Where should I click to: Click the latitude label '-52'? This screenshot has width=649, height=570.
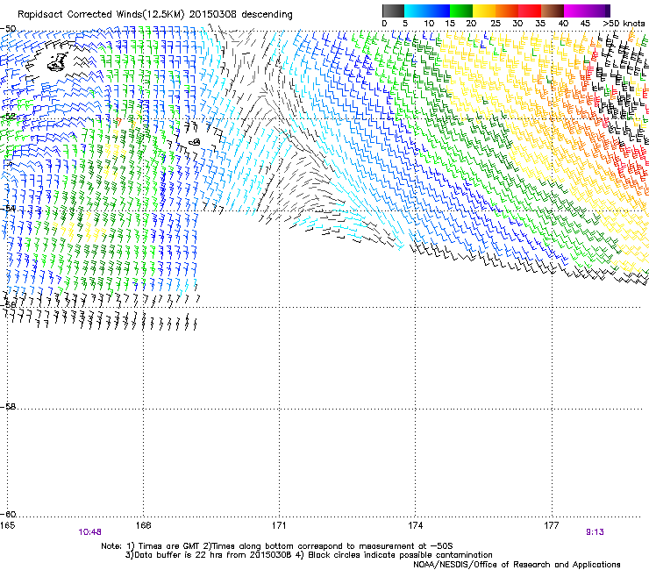point(8,117)
